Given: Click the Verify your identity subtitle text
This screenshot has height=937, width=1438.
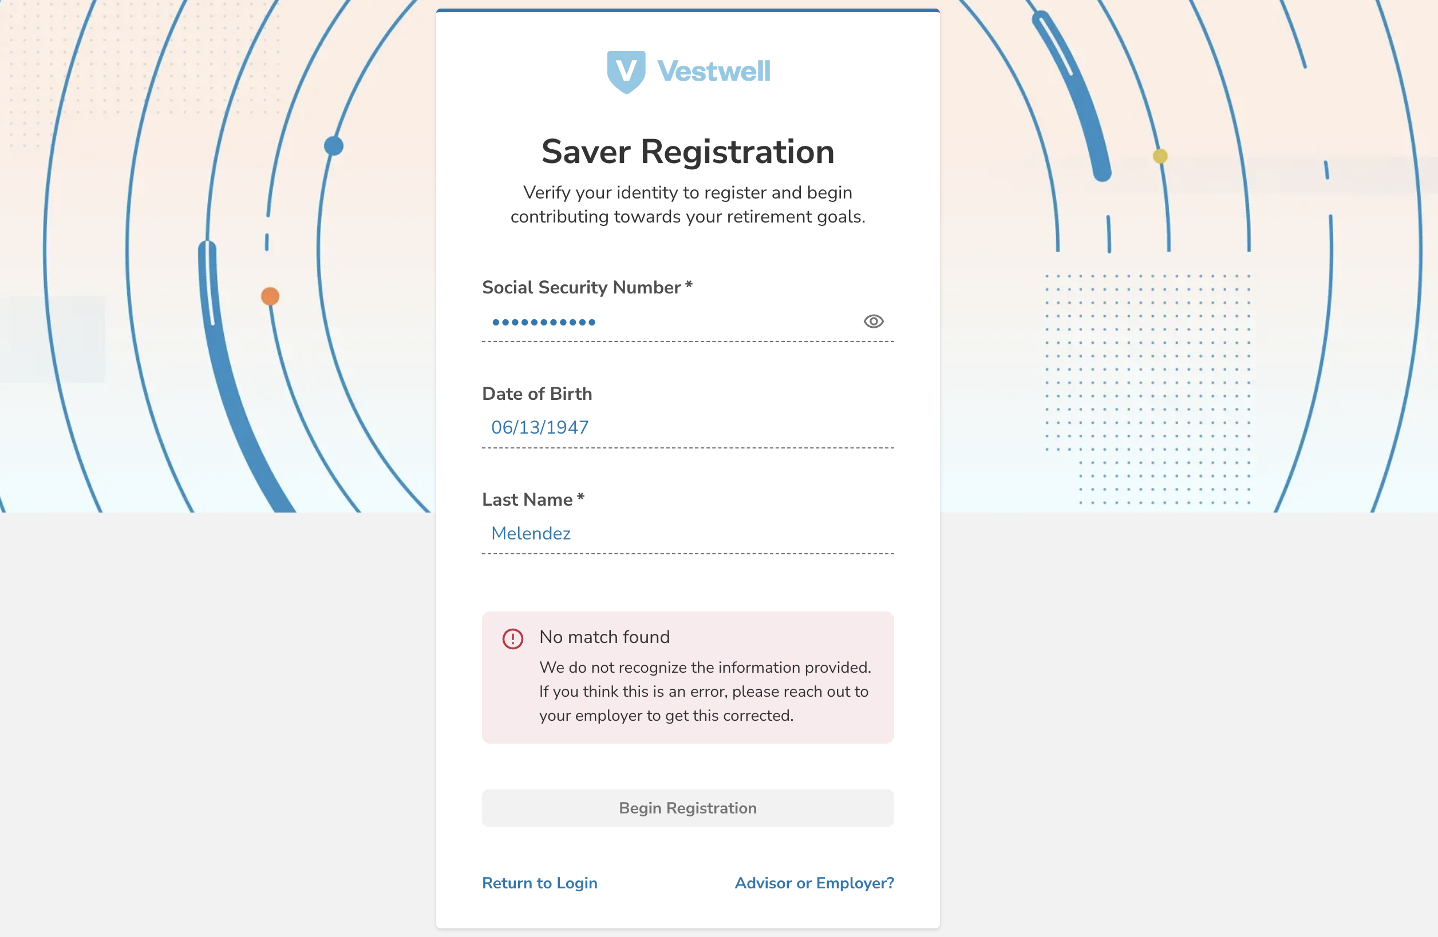Looking at the screenshot, I should click(x=688, y=204).
